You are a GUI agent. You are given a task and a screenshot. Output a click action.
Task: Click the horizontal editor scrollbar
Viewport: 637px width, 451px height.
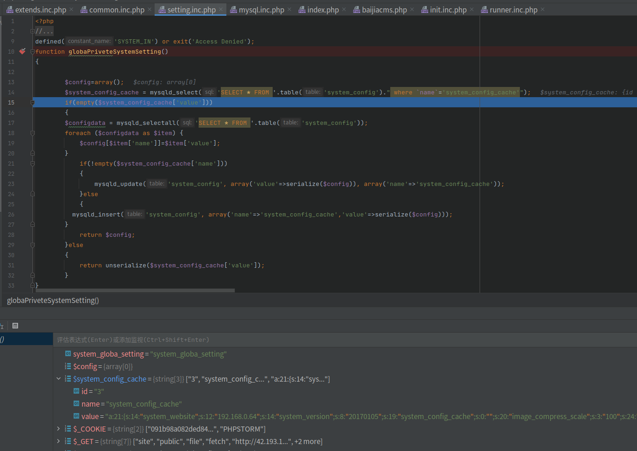[135, 290]
